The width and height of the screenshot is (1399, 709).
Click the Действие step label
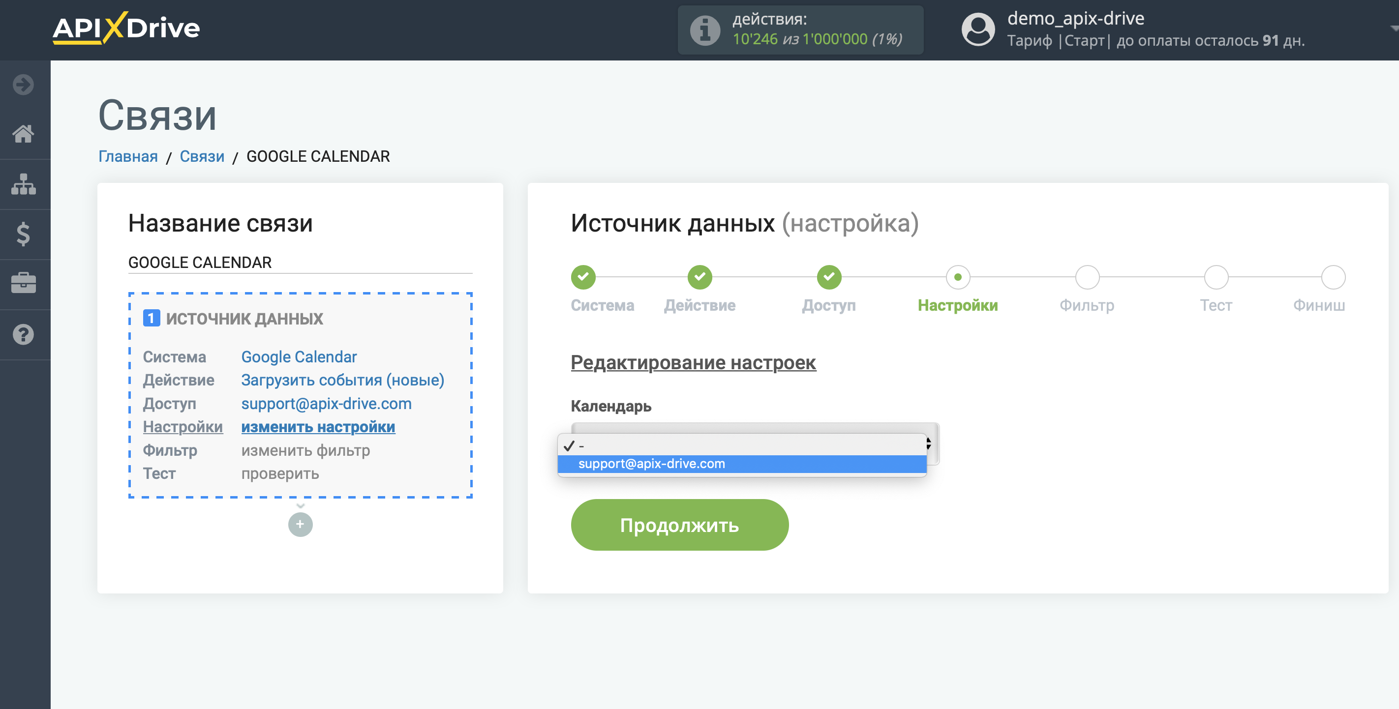pyautogui.click(x=699, y=305)
